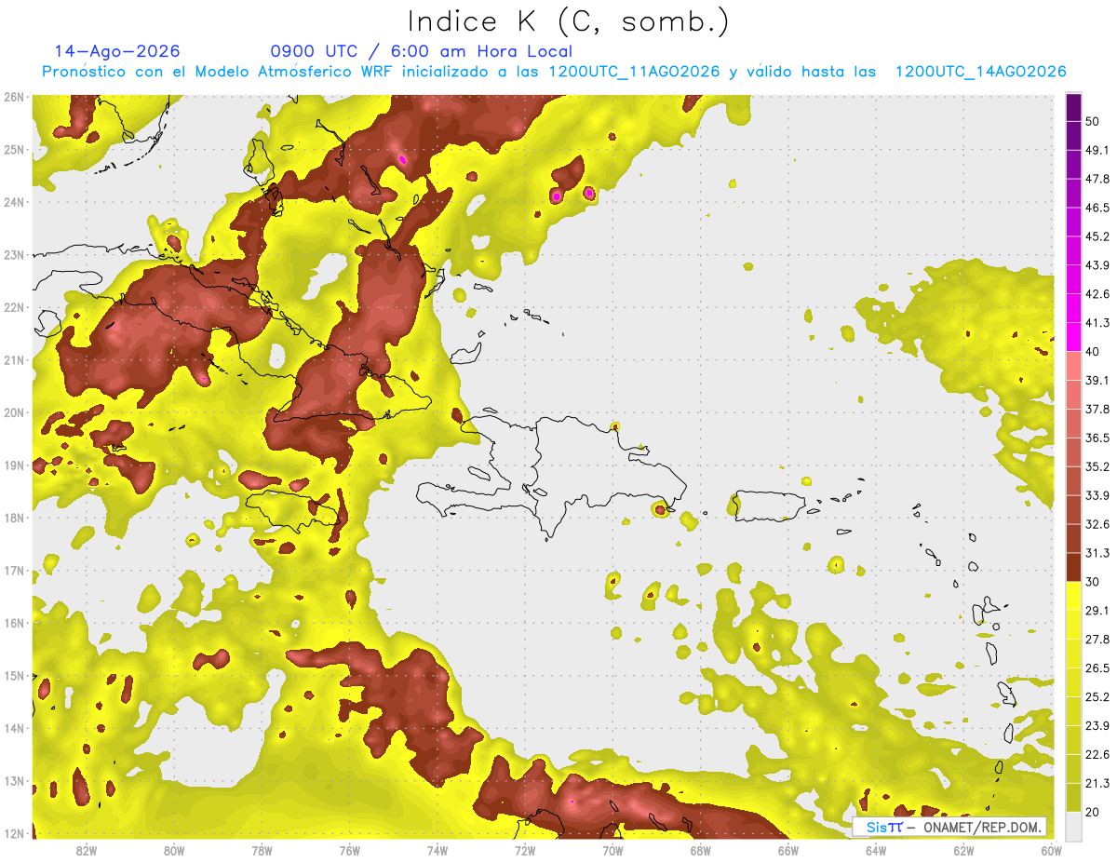Click the colorbar value "35.2"
This screenshot has height=863, width=1117.
point(1097,467)
